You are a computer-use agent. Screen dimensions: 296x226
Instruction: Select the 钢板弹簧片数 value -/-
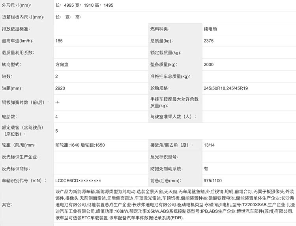[58, 102]
